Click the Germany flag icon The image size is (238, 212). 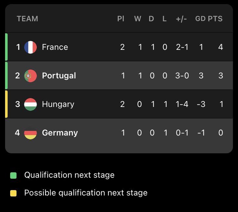(x=30, y=133)
